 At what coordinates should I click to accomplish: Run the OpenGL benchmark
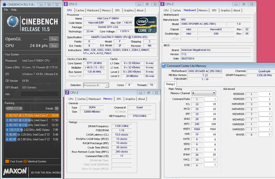(x=54, y=39)
